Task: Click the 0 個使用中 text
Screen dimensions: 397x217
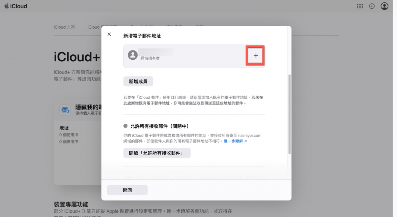Action: coord(69,135)
